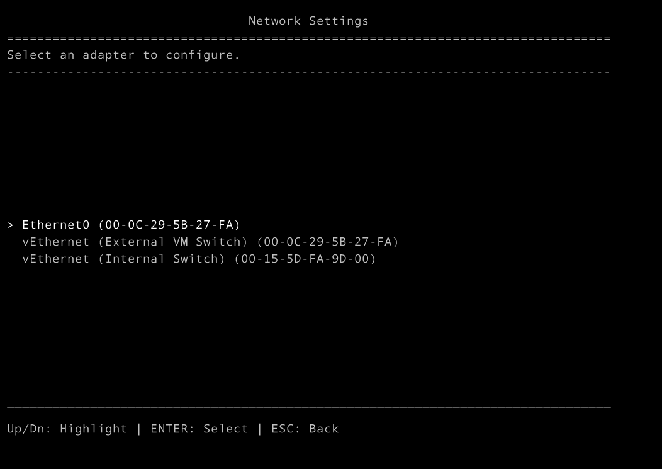Viewport: 662px width, 469px height.
Task: Click the word 'Internal' in third adapter
Action: 135,259
